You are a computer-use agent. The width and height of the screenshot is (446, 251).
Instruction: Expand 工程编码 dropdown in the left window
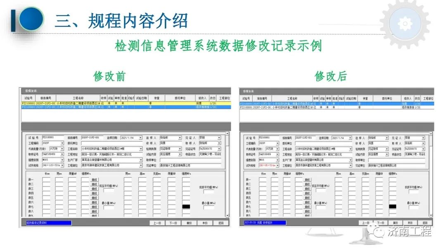[62, 143]
